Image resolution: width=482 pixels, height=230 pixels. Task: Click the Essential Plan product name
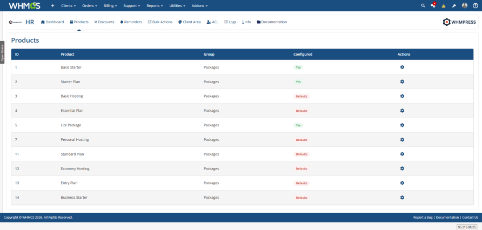72,111
